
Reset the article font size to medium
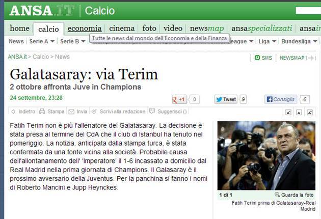[299, 112]
